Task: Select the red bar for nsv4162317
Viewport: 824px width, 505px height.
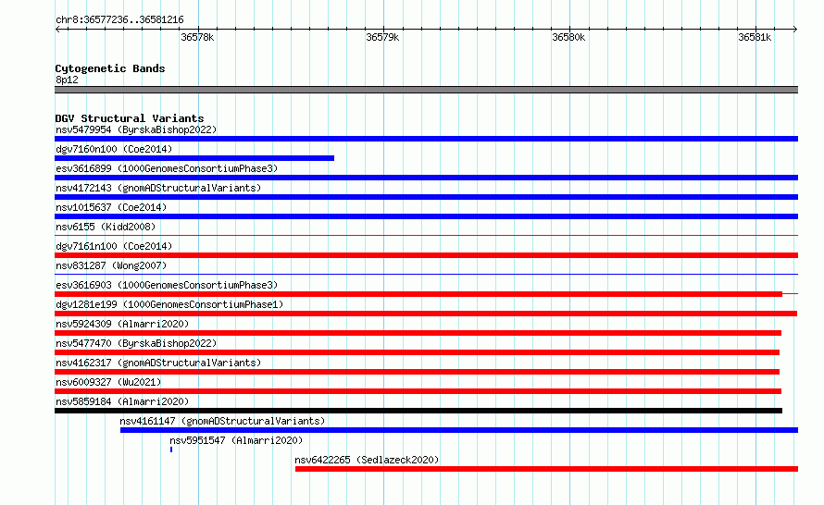Action: tap(417, 372)
